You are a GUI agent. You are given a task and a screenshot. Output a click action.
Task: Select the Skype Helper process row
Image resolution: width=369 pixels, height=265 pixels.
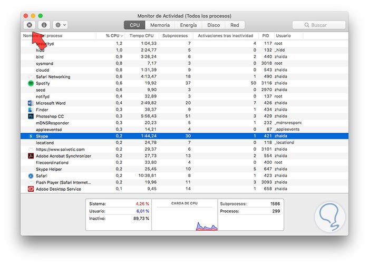point(184,169)
